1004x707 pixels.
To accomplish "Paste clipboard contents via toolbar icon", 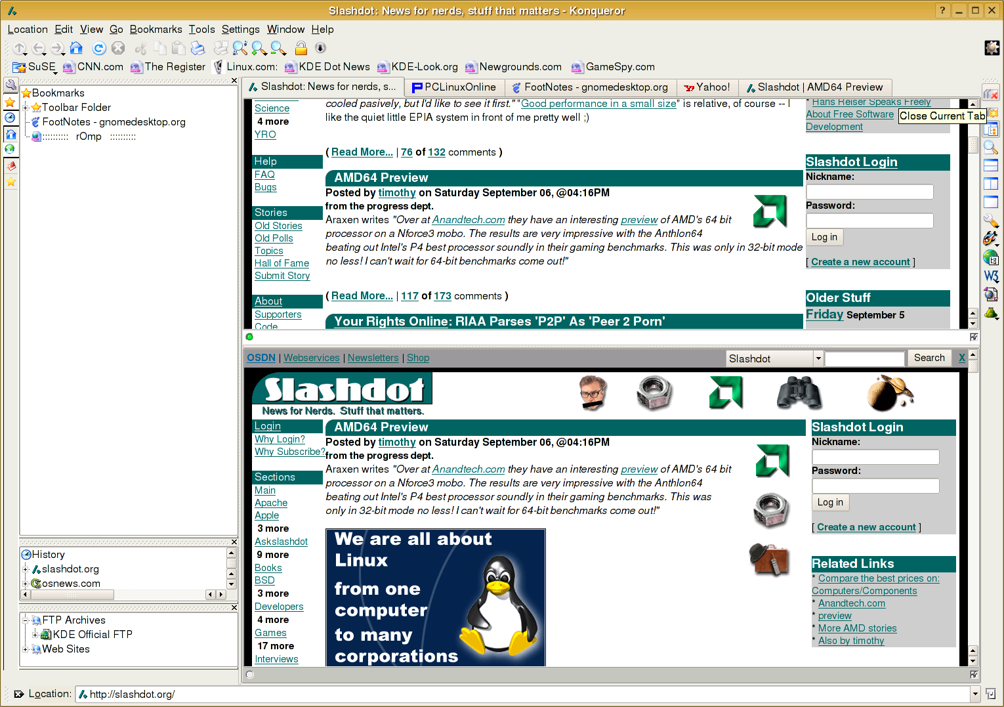I will [178, 48].
